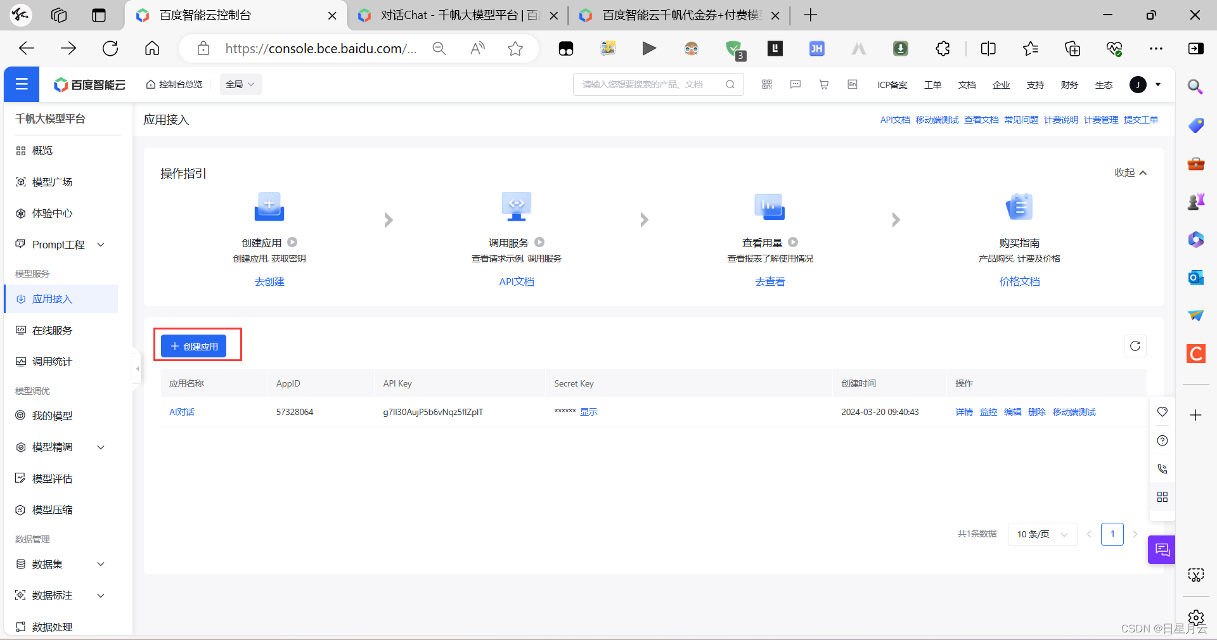Click the 57328064 AppID cell
Screen dimensions: 1217x640
click(x=295, y=412)
